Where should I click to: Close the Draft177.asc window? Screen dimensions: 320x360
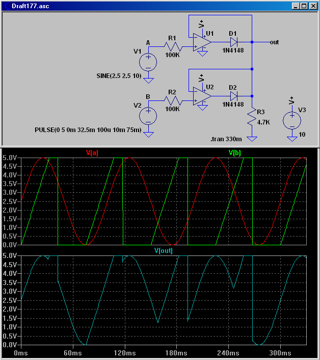coord(313,6)
